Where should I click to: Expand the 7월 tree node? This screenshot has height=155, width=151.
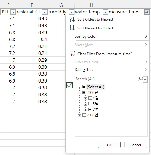tap(85, 110)
